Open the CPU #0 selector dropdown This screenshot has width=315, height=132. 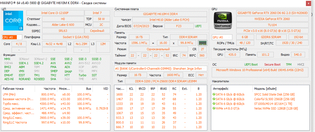click(x=12, y=37)
